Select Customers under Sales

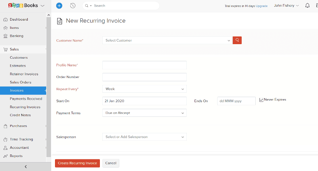click(19, 58)
